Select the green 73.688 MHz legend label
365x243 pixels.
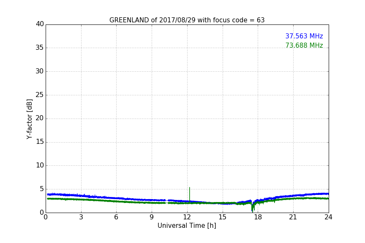(304, 45)
